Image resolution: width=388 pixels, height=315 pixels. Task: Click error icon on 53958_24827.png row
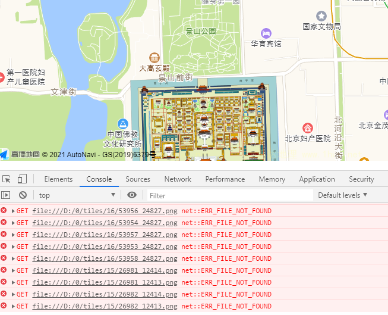[x=4, y=258]
